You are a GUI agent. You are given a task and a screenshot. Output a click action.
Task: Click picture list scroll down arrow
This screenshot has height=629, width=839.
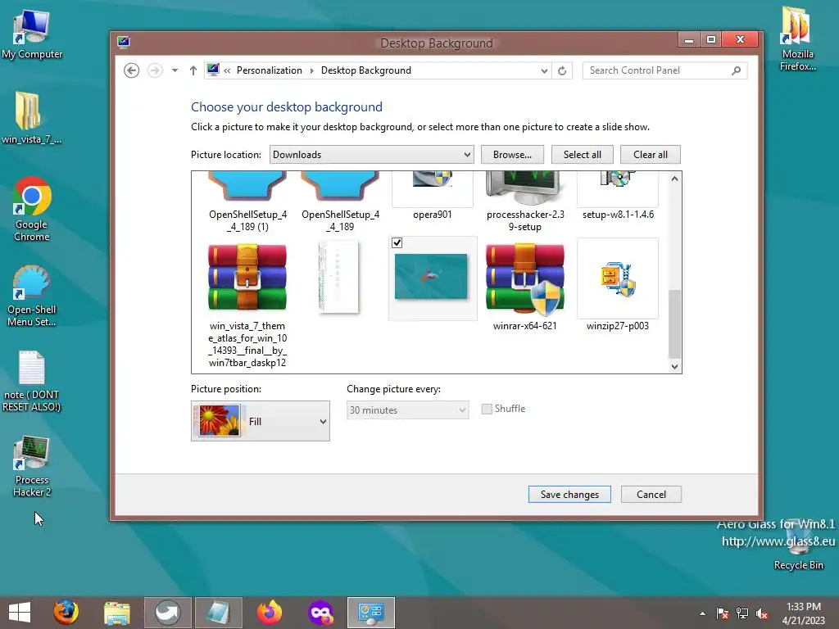pyautogui.click(x=675, y=366)
